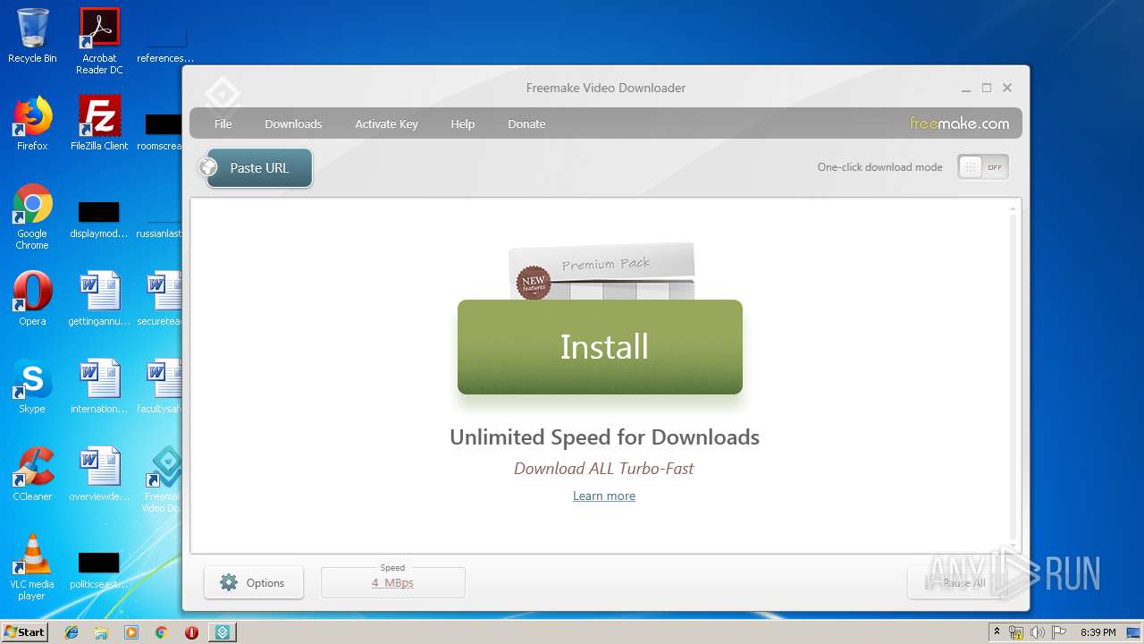This screenshot has height=644, width=1144.
Task: Select the Firefox desktop icon
Action: 32,123
